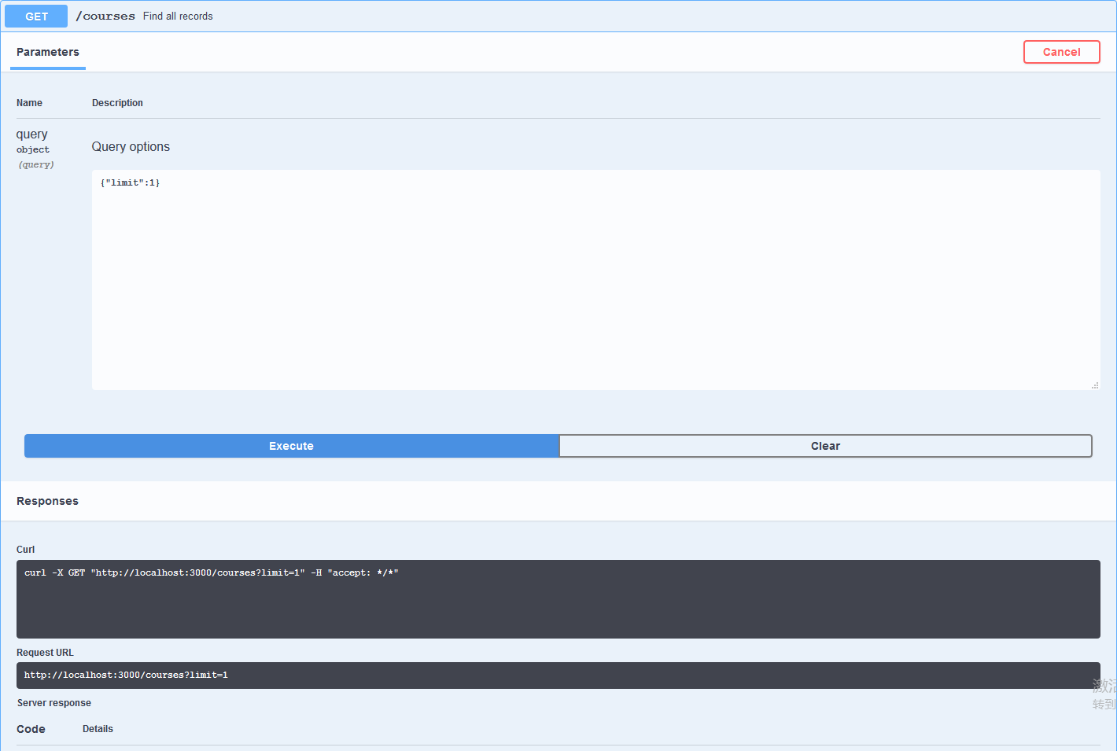This screenshot has width=1117, height=751.
Task: Click the Responses section header
Action: [x=47, y=501]
